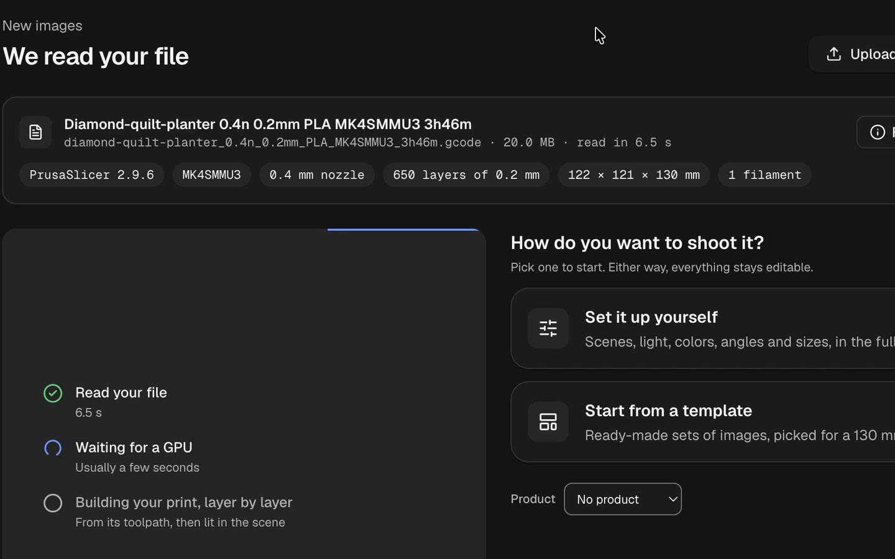Click the empty circle beside Building your print
This screenshot has height=559, width=895.
click(53, 503)
